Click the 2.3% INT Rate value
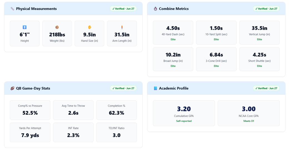Screen dimensions: 290x151 73,135
